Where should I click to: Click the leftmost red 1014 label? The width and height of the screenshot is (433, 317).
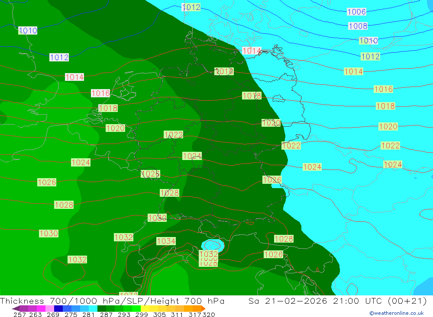(x=74, y=77)
